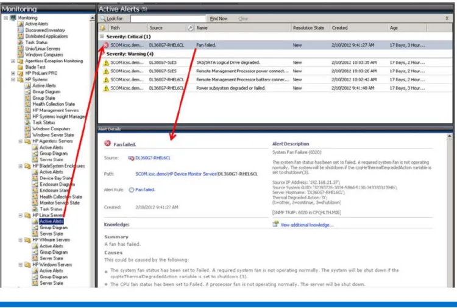Image resolution: width=457 pixels, height=308 pixels.
Task: Expand Agentless Exception Monitoring folder
Action: point(13,61)
